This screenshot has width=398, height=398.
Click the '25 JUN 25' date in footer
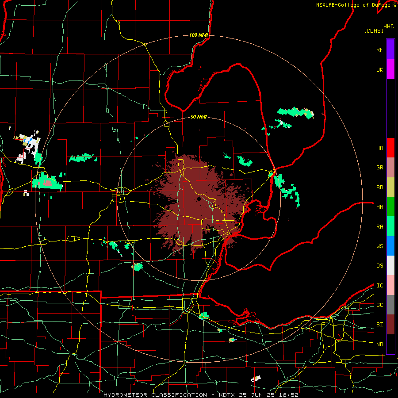(257, 395)
